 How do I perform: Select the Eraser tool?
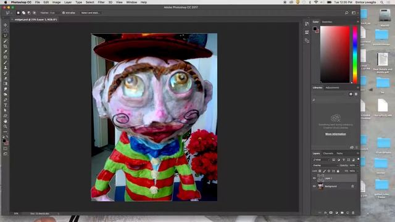[6, 78]
